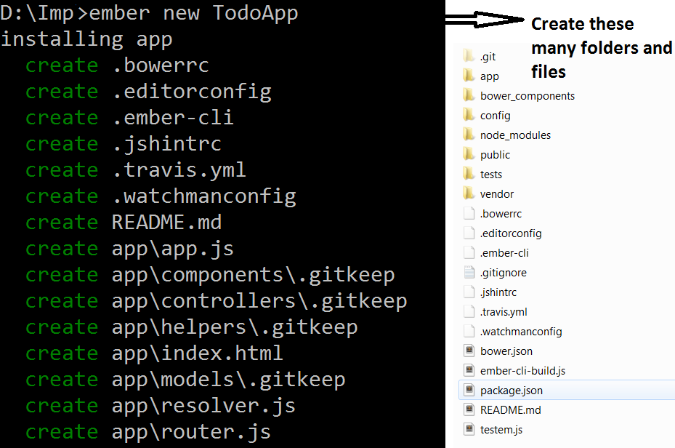Select the vendor folder icon
675x448 pixels.
469,193
